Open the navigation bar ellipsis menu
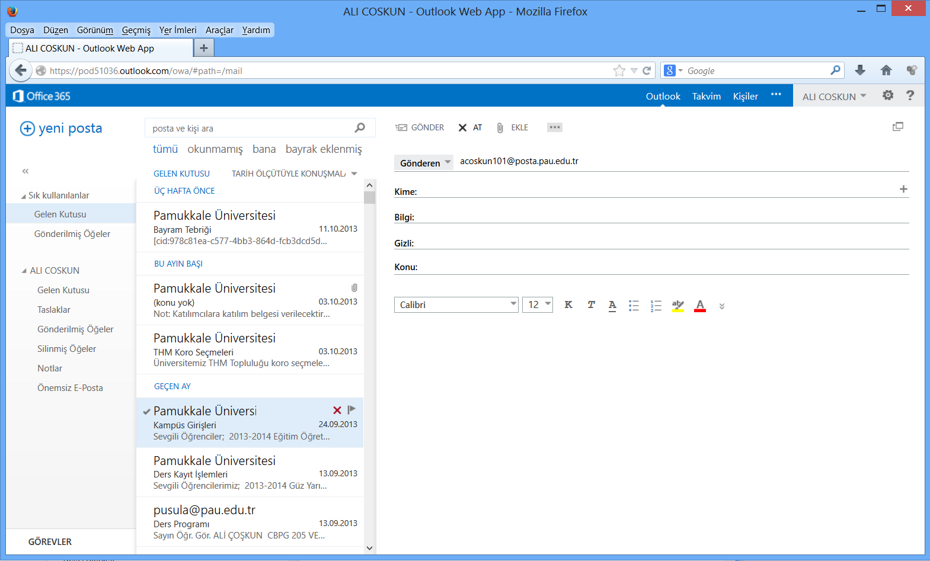The height and width of the screenshot is (561, 930). (776, 95)
